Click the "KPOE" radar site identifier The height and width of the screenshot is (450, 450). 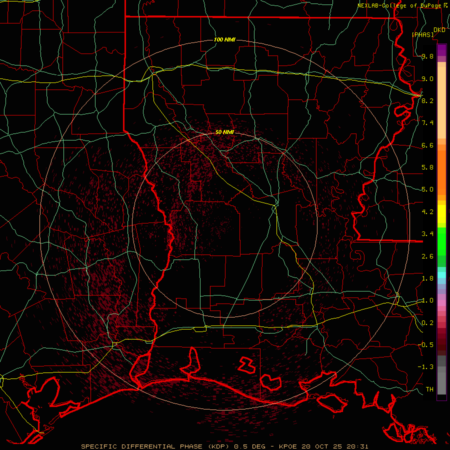[287, 446]
